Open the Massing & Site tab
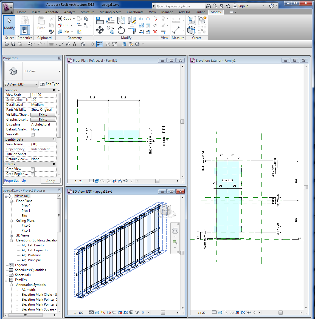 [x=110, y=12]
